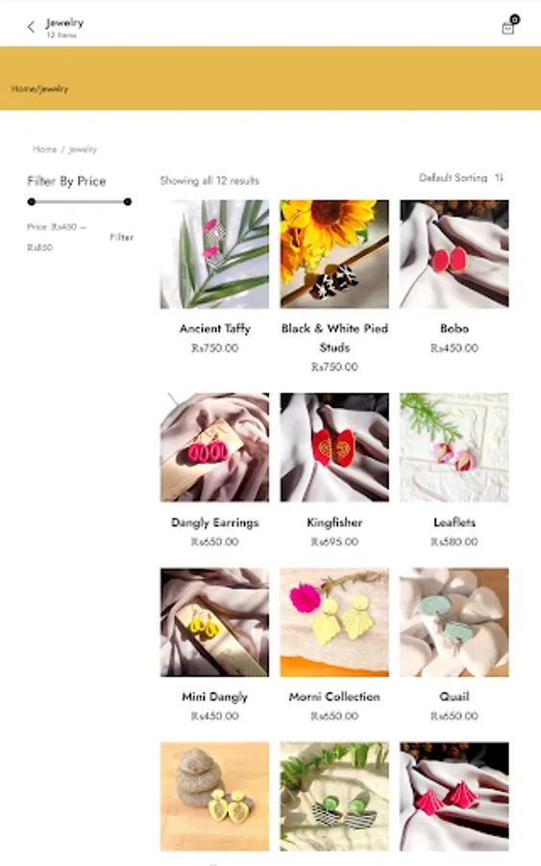Open the Quail earrings image
Viewport: 541px width, 866px height.
coord(454,622)
